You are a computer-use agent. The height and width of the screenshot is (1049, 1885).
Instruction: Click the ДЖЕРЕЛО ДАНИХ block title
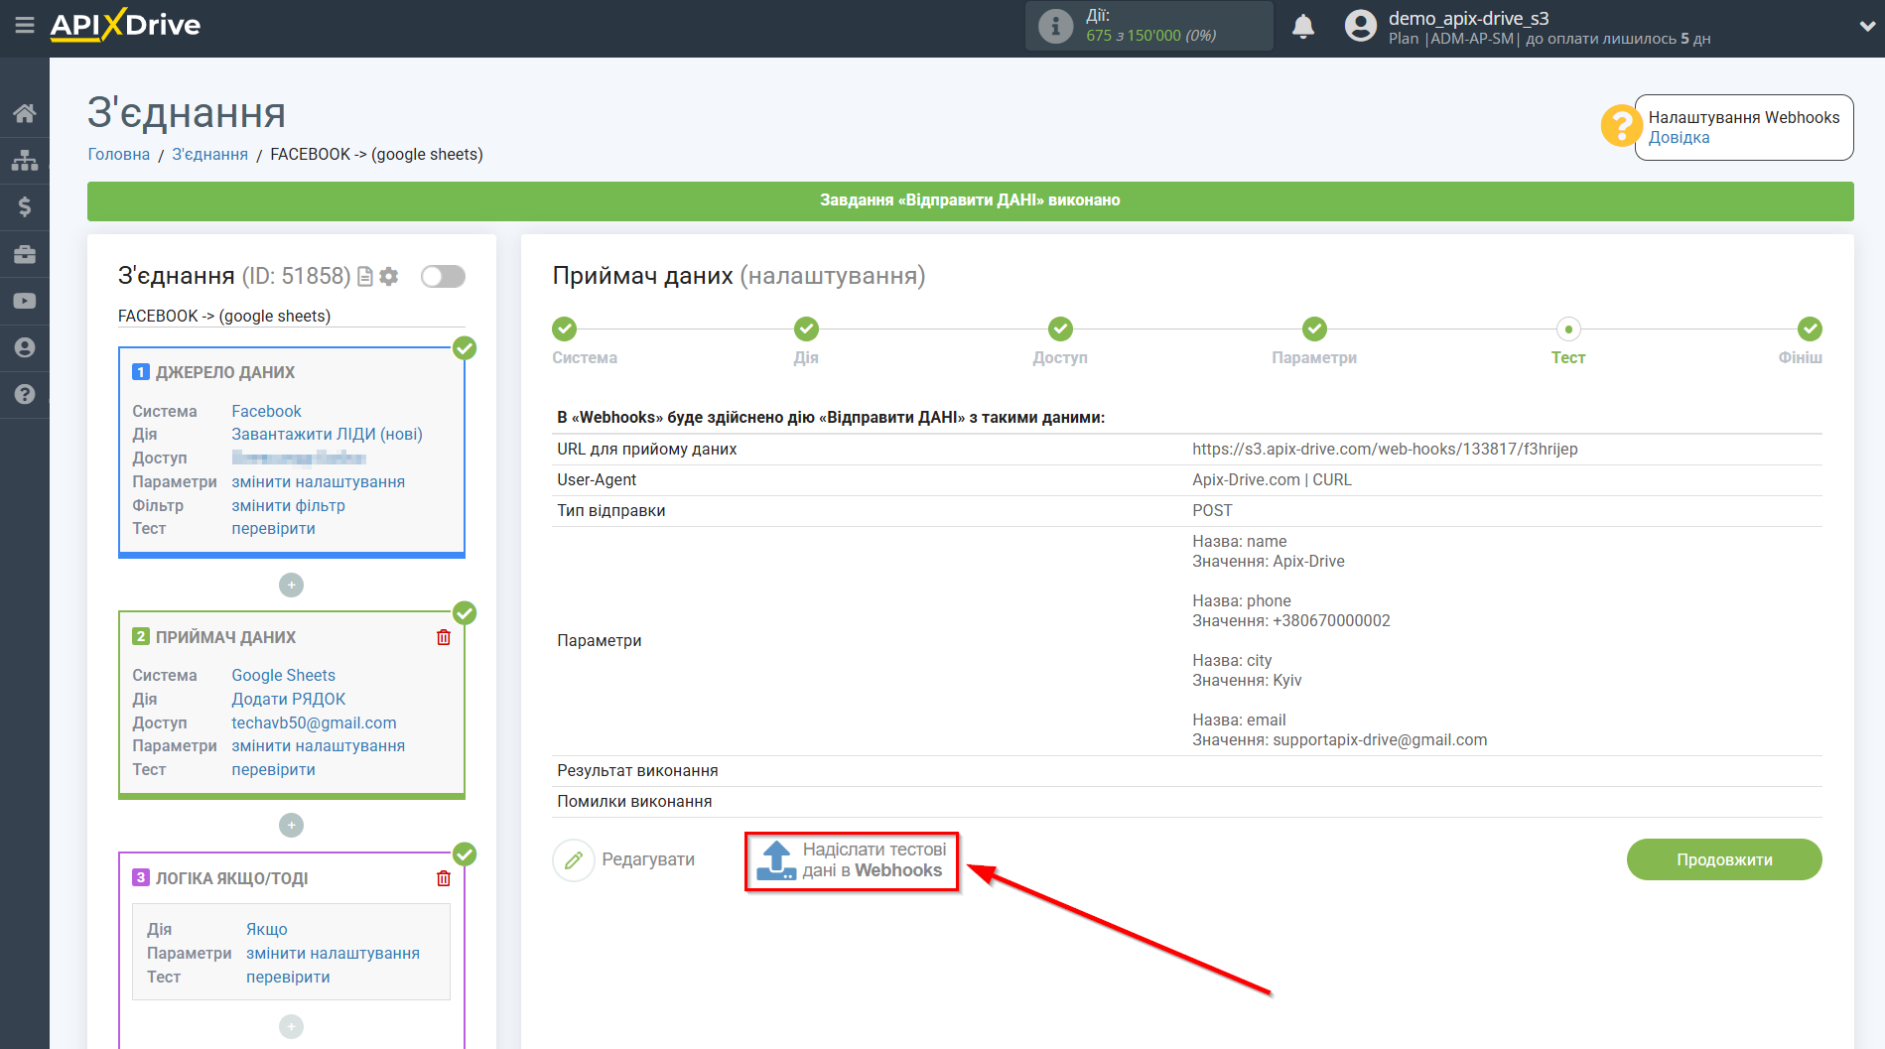[225, 372]
